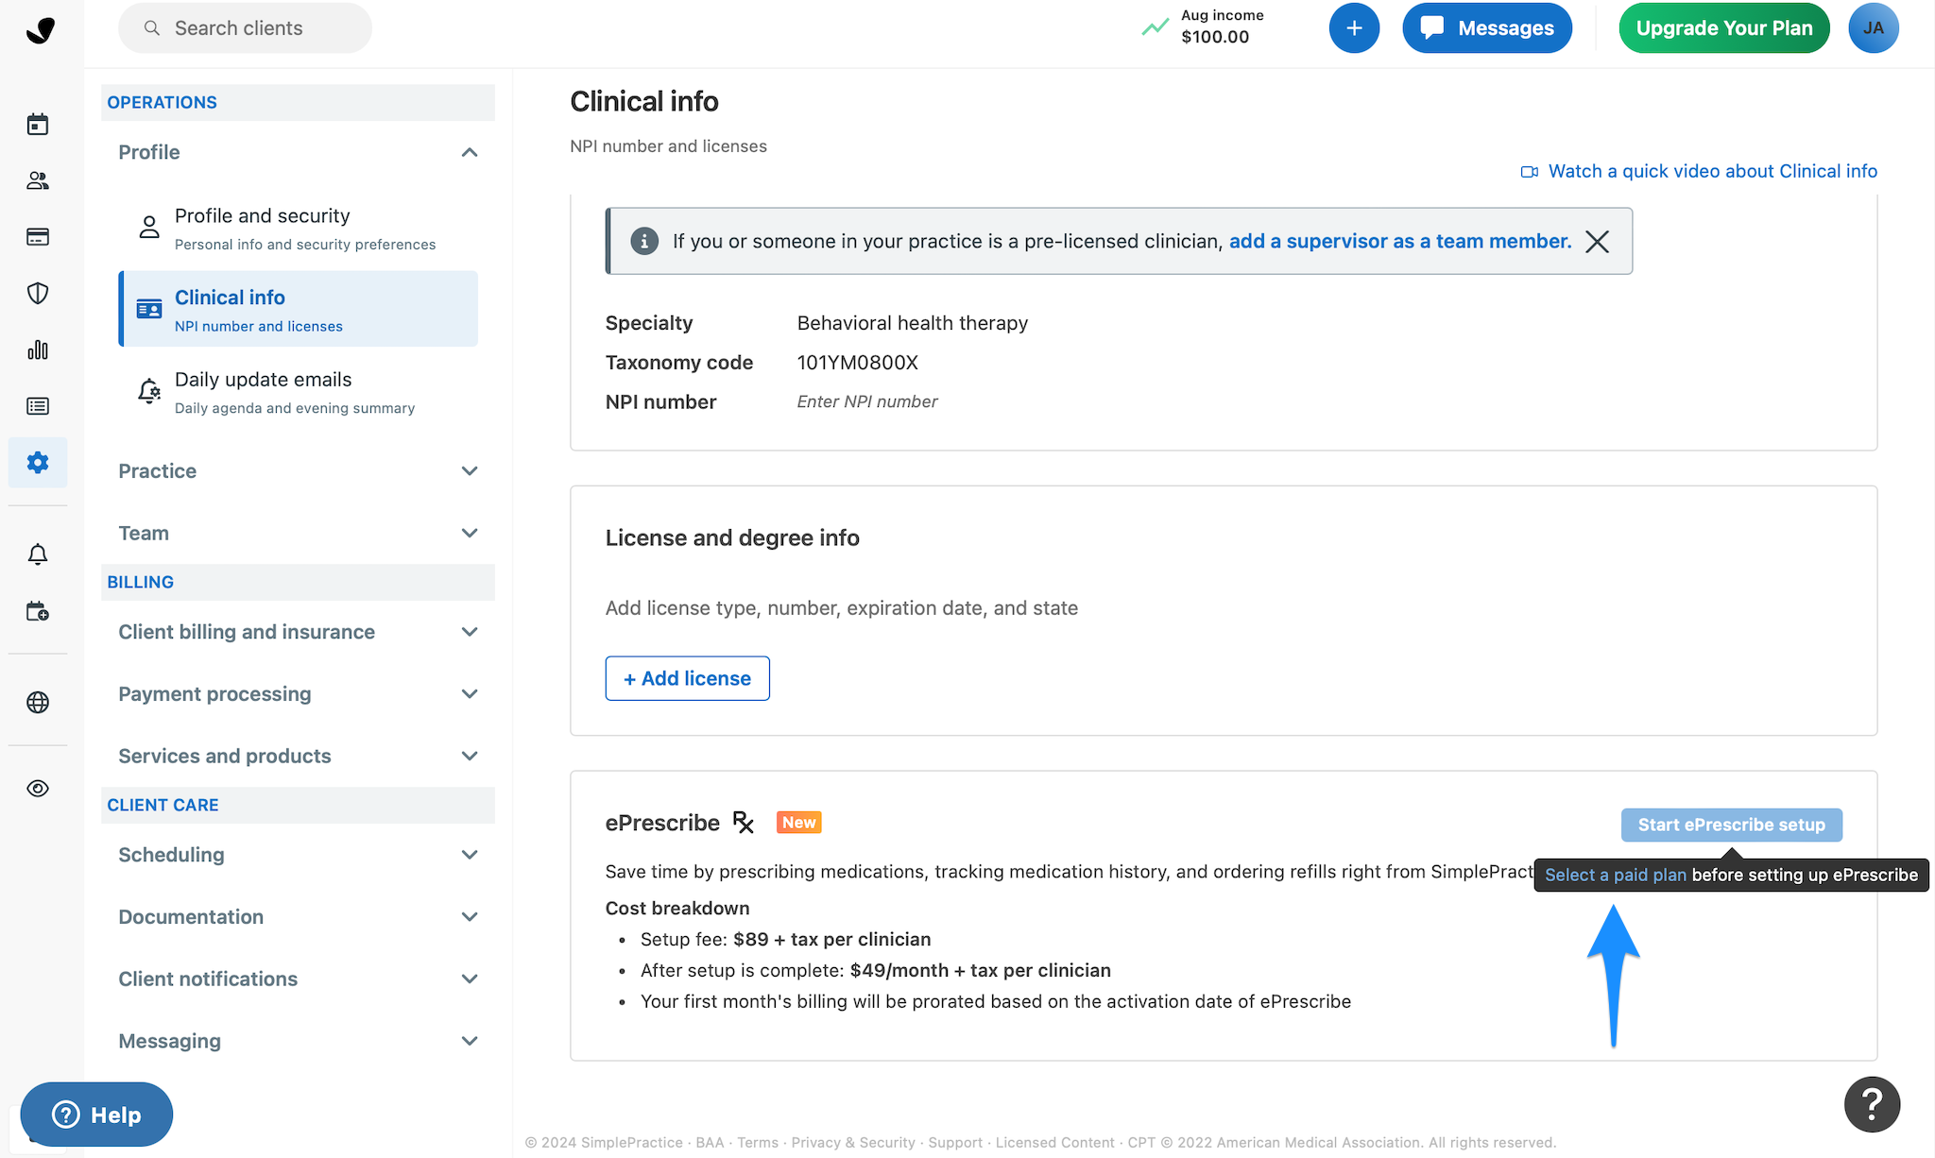Select the Clients people icon in sidebar
This screenshot has height=1158, width=1935.
tap(38, 180)
